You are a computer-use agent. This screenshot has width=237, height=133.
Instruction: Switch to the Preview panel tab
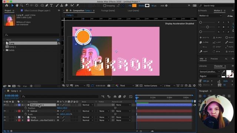[214, 59]
